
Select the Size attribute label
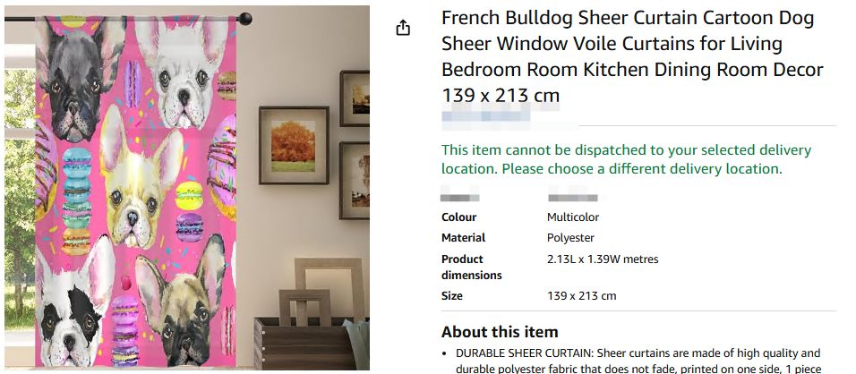[x=452, y=296]
